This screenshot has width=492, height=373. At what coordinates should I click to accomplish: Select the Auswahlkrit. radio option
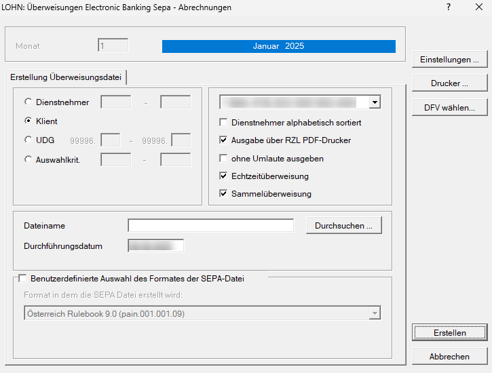coord(28,160)
